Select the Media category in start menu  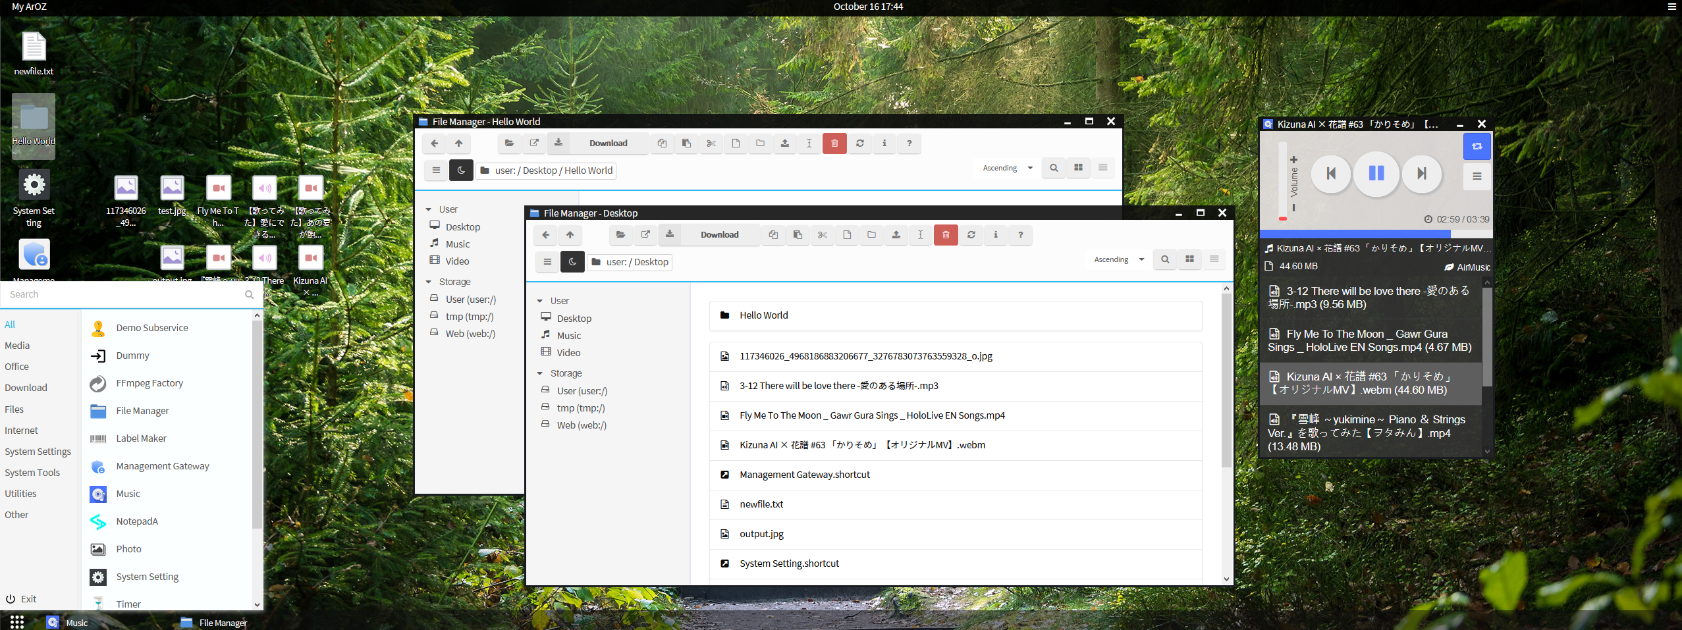[17, 346]
